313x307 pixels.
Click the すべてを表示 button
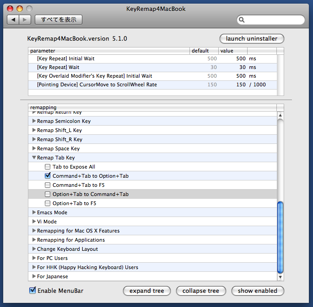59,20
